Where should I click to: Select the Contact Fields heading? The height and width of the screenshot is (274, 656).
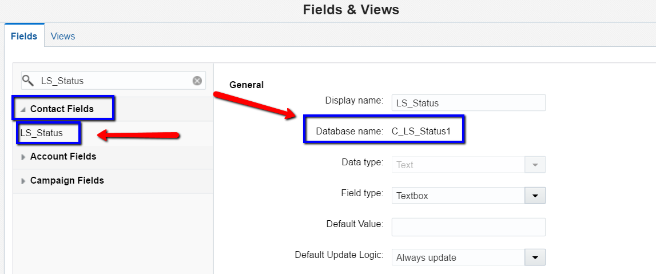[x=62, y=109]
